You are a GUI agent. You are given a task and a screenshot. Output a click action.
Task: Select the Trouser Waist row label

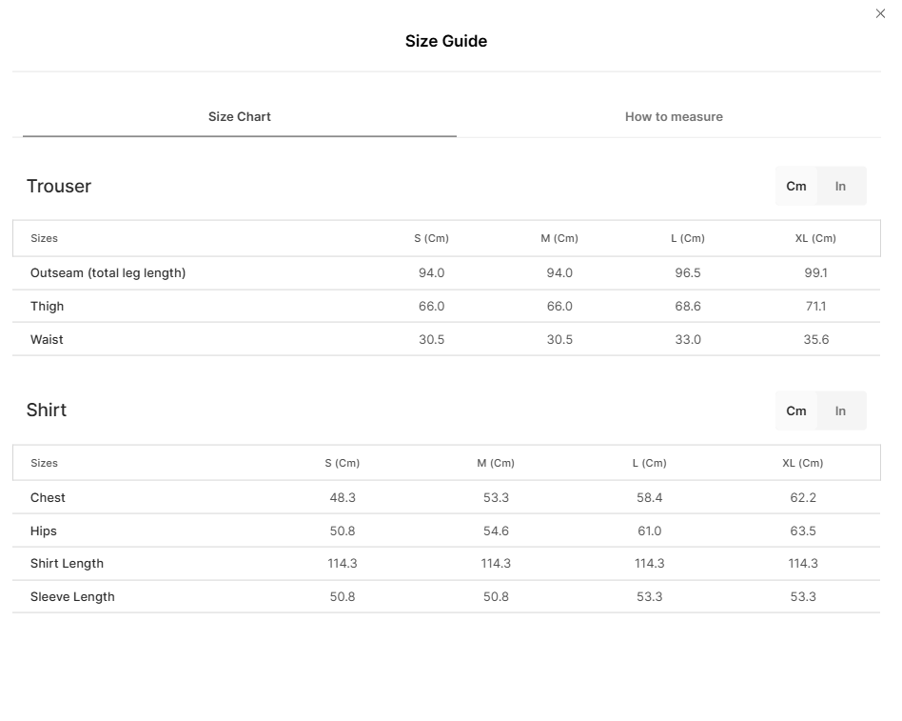coord(47,339)
